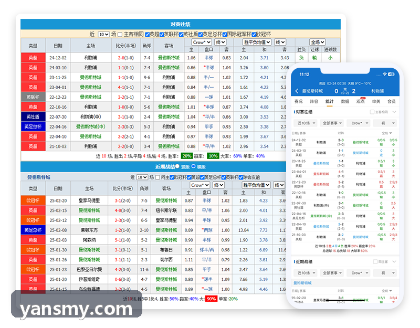Switch to 数据 tab on phone

(x=345, y=101)
